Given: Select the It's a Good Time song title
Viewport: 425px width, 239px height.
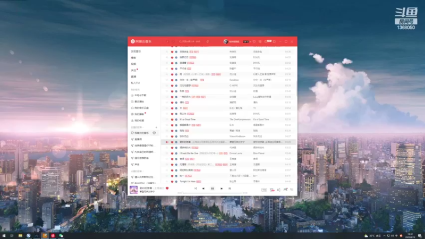Looking at the screenshot, I should [188, 119].
